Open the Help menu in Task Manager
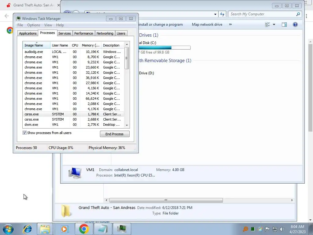This screenshot has width=313, height=235. pyautogui.click(x=60, y=25)
